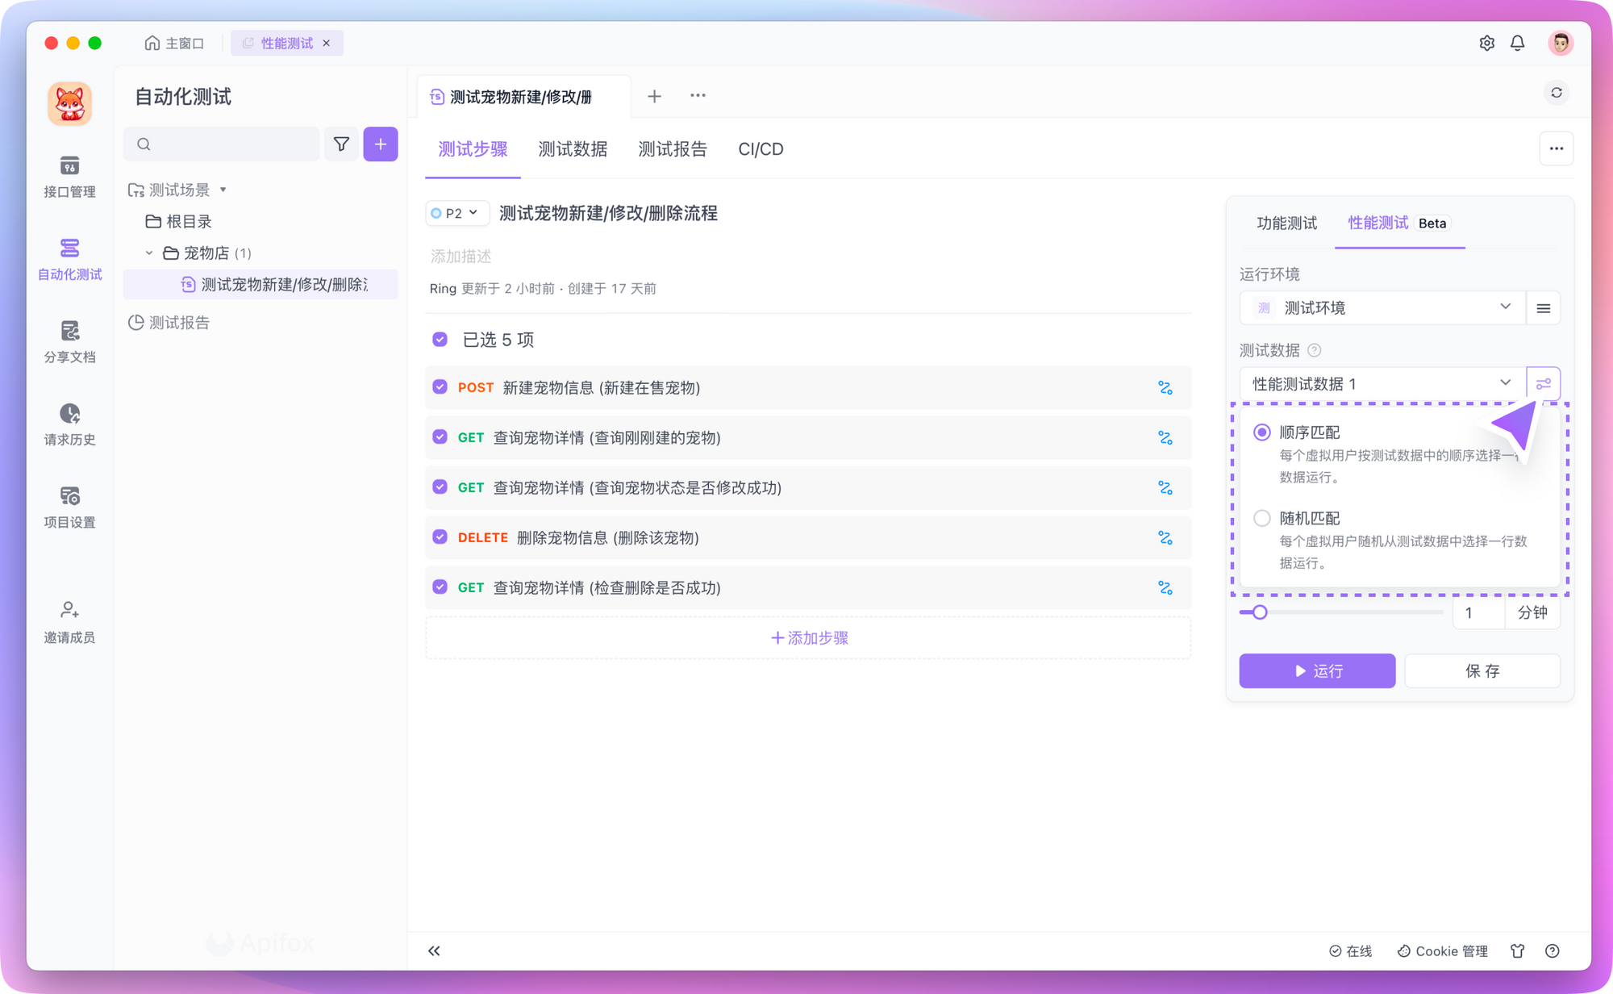Open the P2 priority dropdown

456,213
